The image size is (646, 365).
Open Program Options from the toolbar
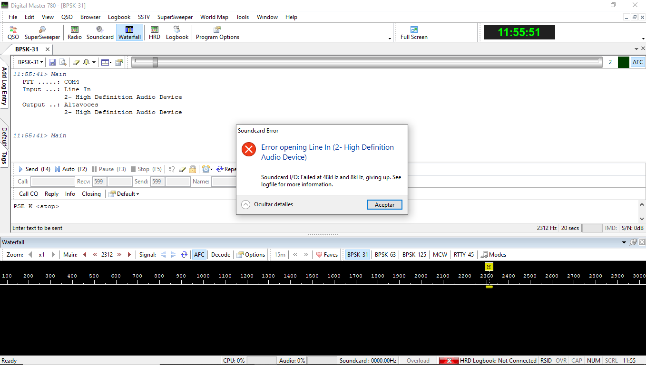pos(217,33)
